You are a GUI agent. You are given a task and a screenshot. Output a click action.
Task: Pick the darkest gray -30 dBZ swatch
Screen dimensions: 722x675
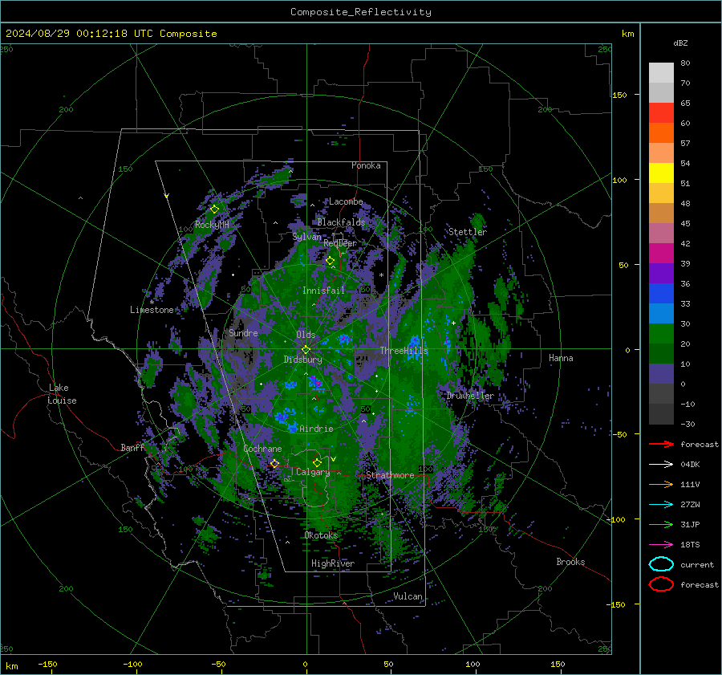click(x=661, y=414)
